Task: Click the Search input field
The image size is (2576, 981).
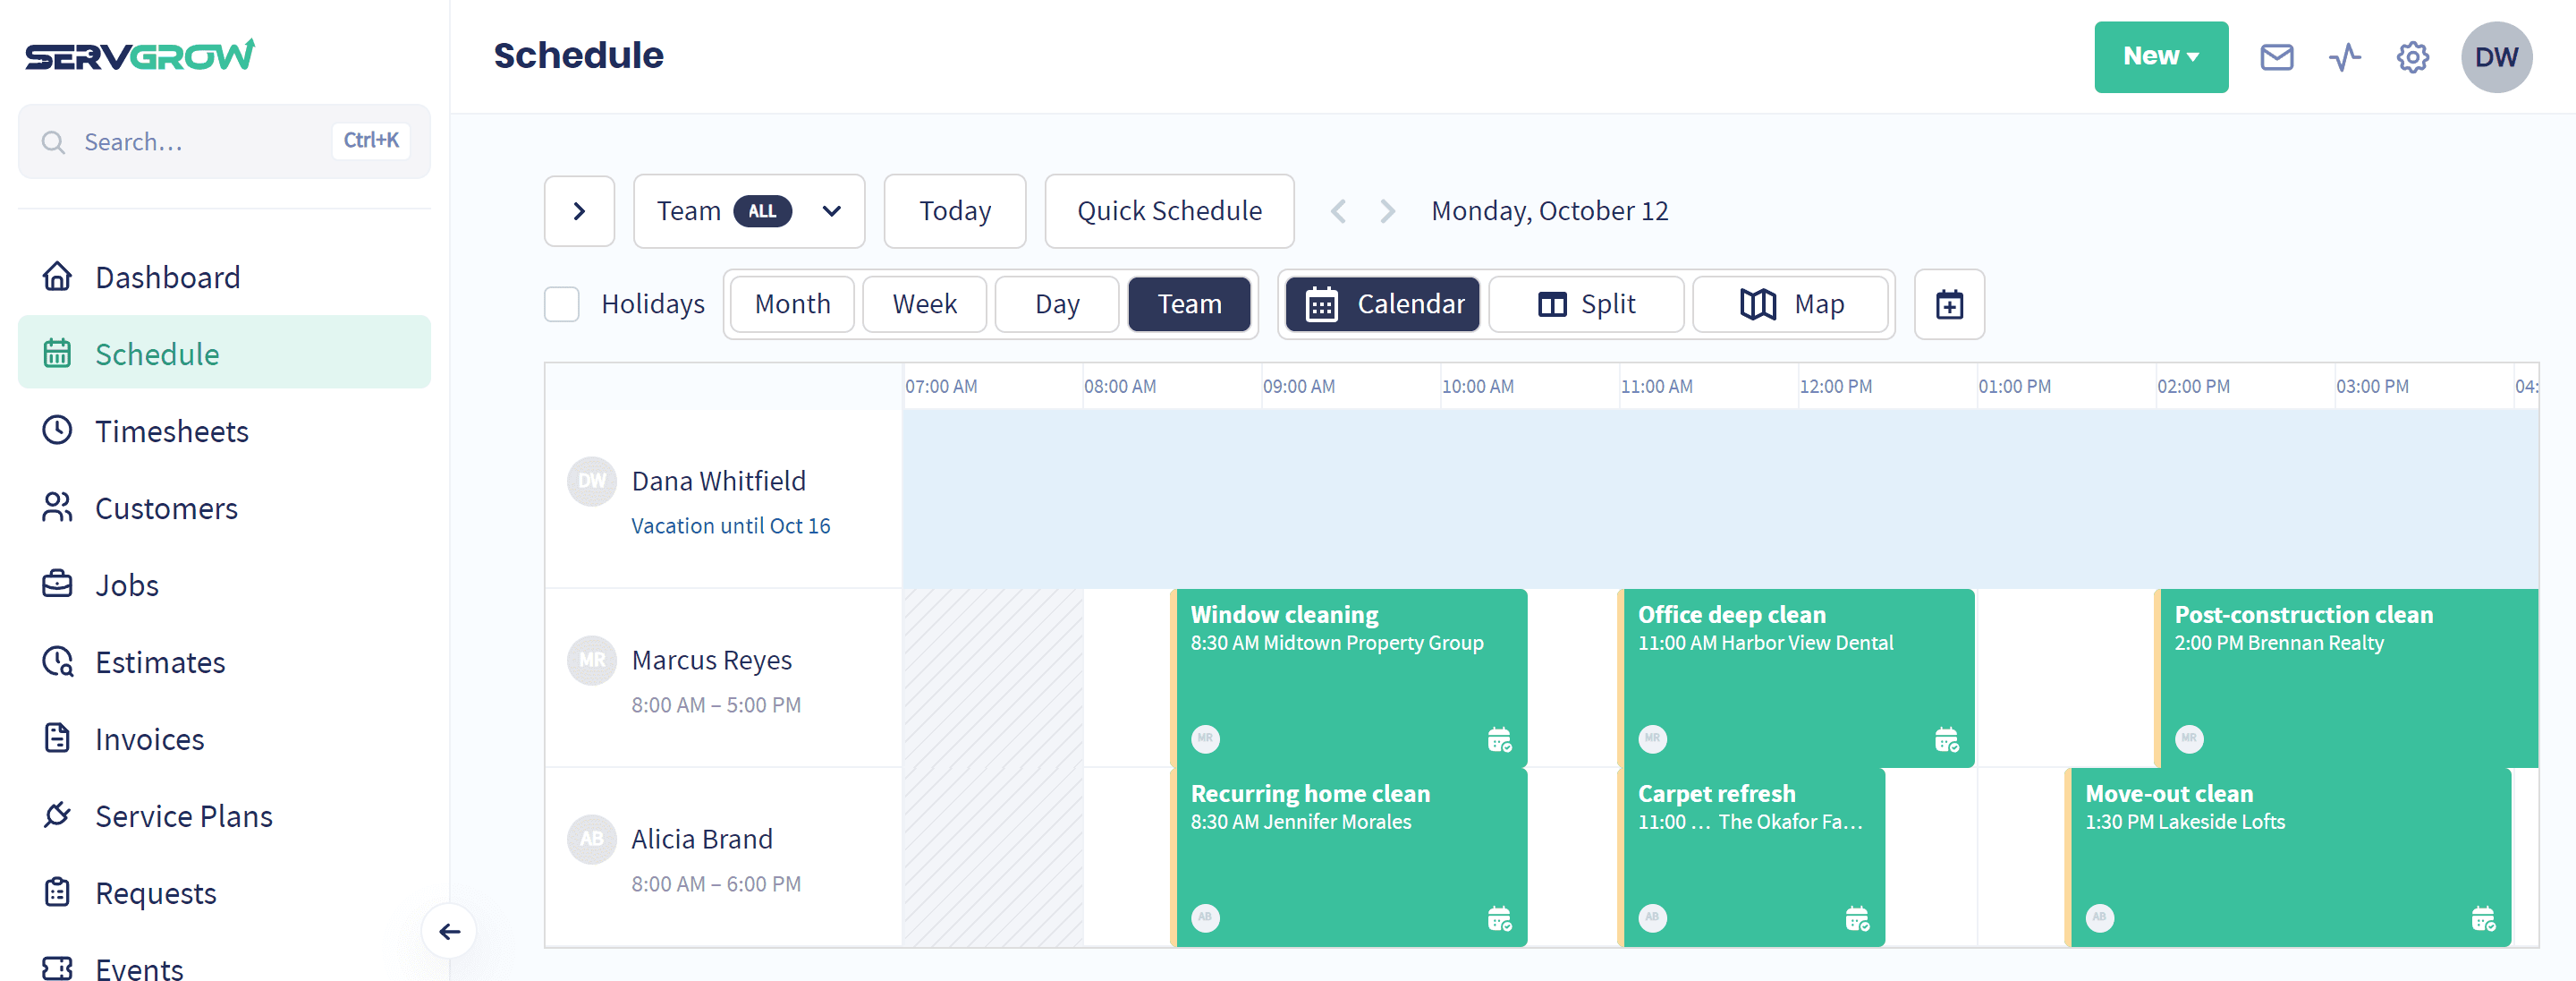Action: coord(224,142)
